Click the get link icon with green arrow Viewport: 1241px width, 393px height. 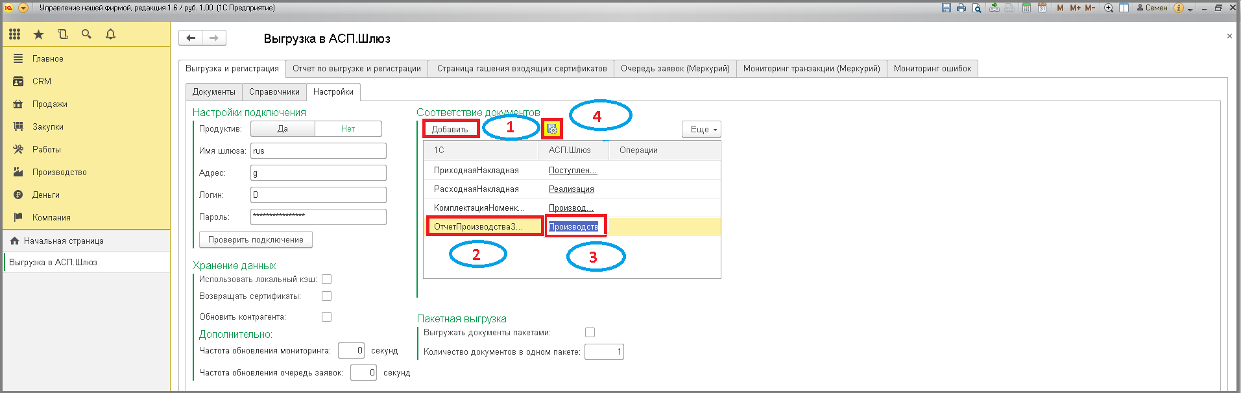[994, 8]
